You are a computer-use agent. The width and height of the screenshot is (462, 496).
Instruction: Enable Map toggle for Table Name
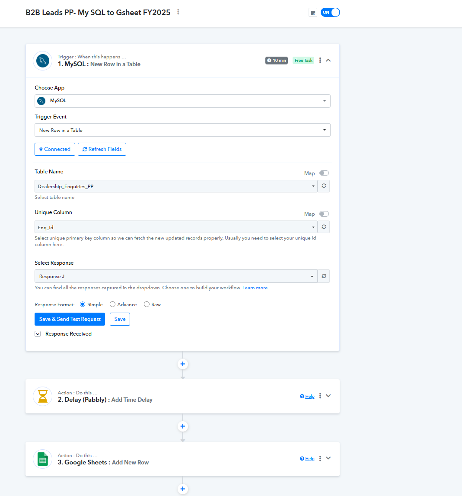coord(324,173)
